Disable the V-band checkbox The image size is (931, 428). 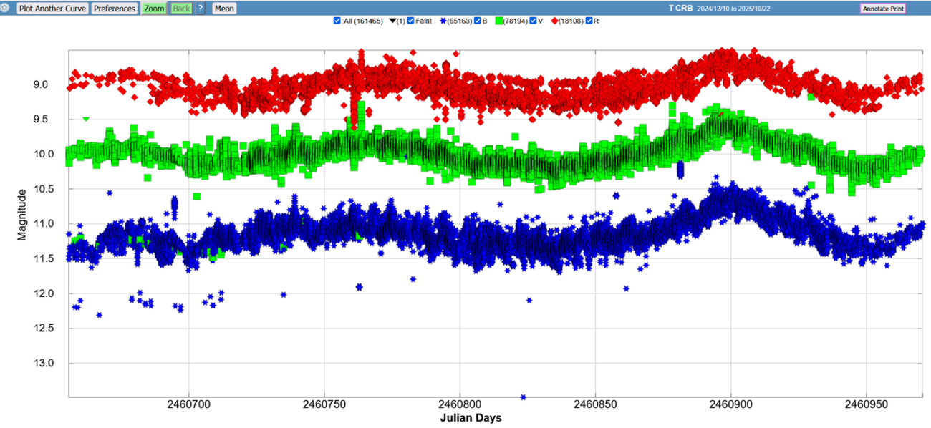point(533,21)
